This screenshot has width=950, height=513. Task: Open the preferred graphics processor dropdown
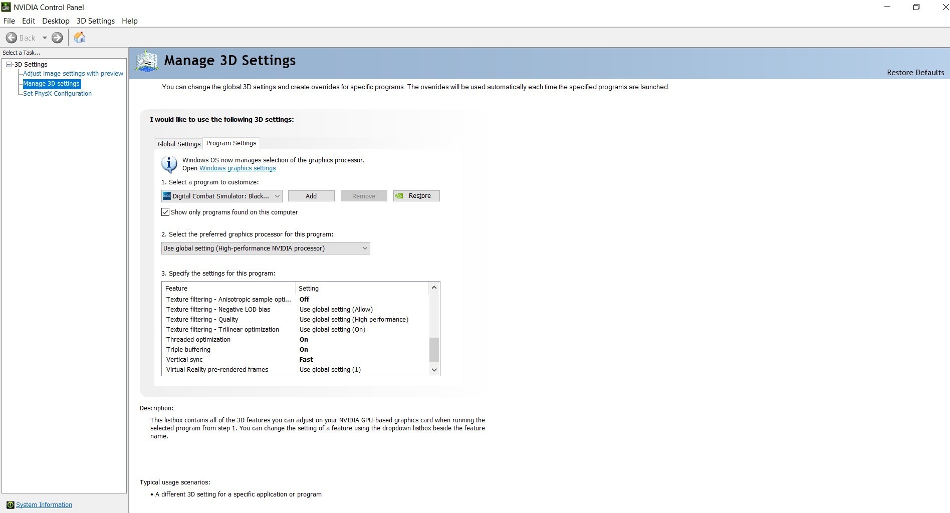pyautogui.click(x=266, y=248)
